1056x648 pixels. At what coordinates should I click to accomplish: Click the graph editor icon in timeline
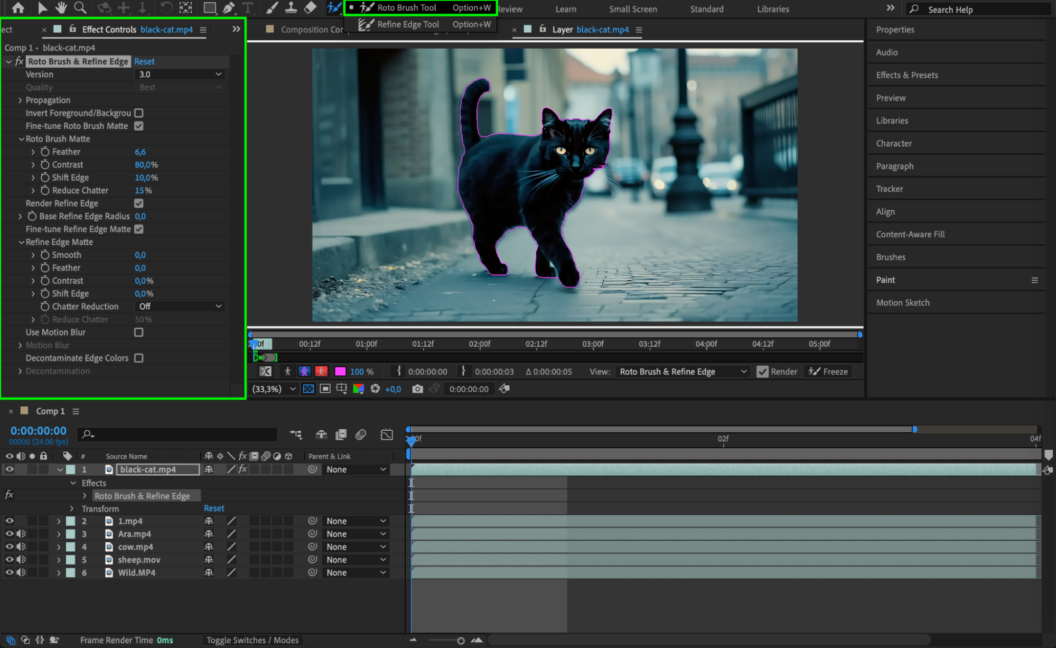click(387, 434)
